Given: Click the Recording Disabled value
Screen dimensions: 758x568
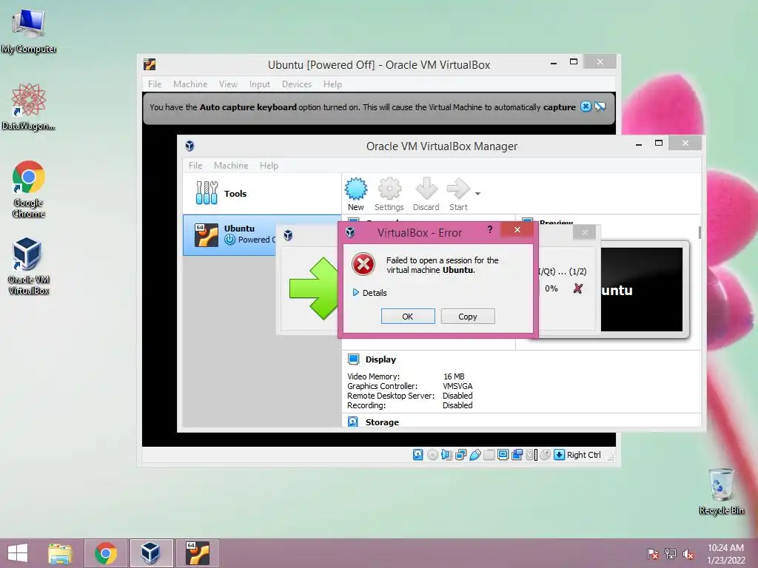Looking at the screenshot, I should coord(457,405).
